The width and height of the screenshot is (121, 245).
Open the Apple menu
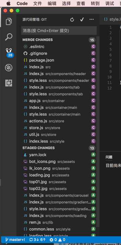8,3
